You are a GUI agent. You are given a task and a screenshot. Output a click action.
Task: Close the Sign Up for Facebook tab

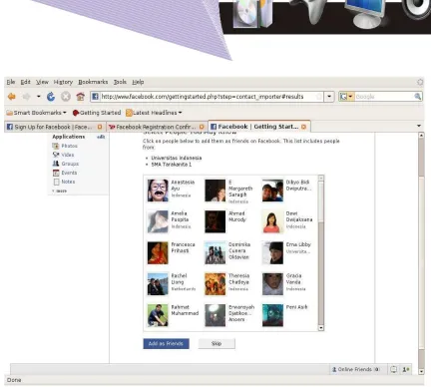pos(100,127)
